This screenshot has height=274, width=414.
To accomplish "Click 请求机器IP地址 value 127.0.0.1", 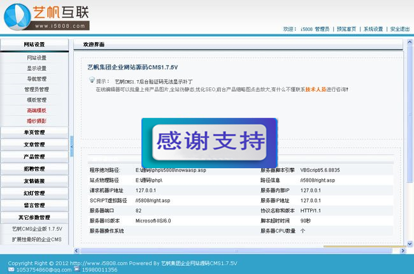I will 146,191.
